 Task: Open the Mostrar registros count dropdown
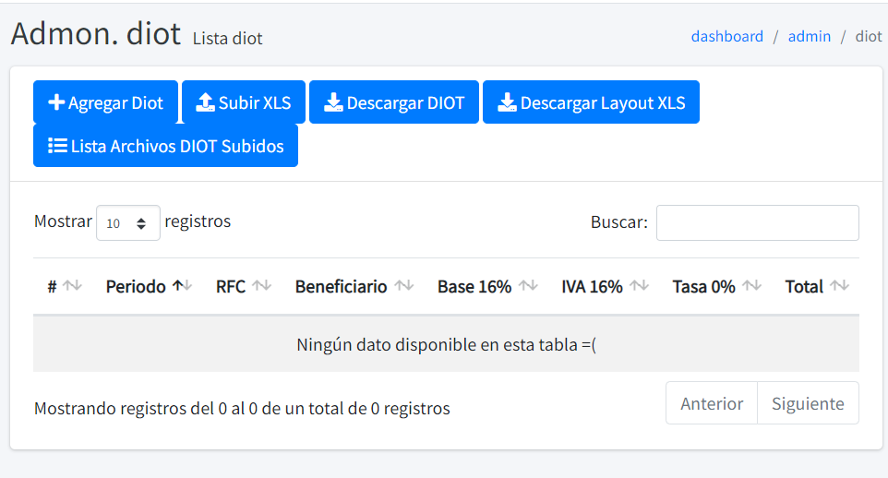coord(128,222)
